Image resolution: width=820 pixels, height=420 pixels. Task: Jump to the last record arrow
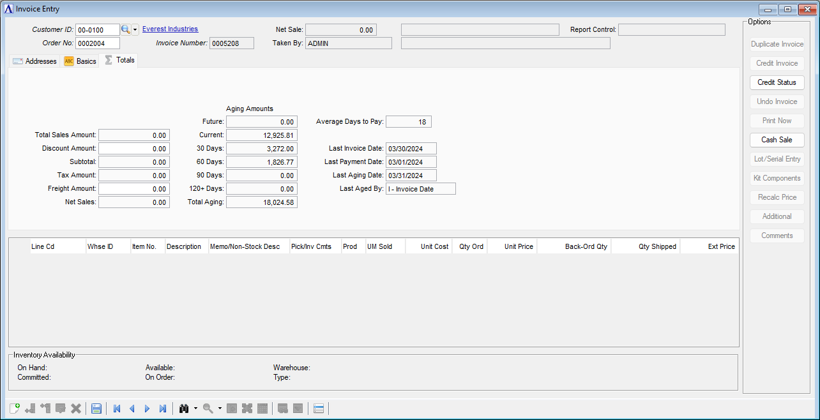click(x=163, y=409)
